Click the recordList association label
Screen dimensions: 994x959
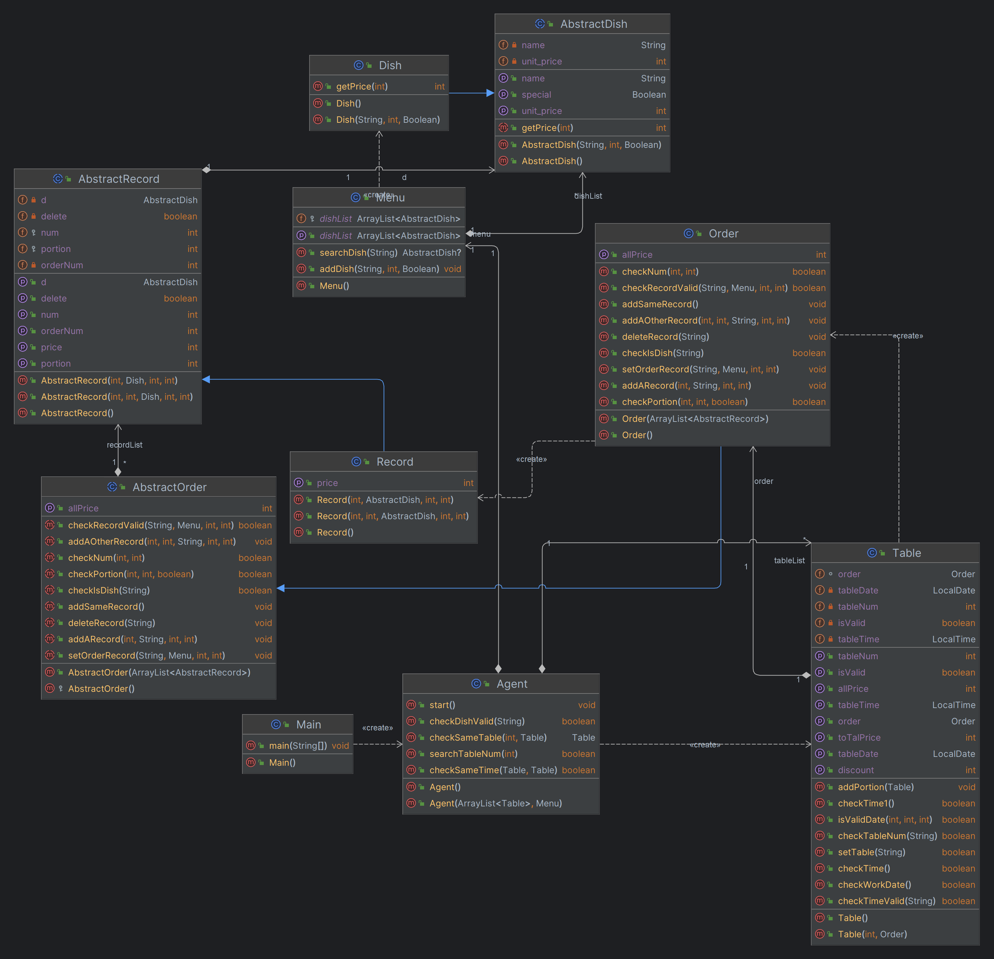(x=125, y=445)
